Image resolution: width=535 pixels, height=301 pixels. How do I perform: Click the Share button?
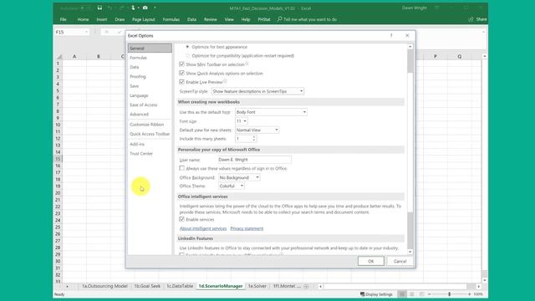[x=478, y=19]
